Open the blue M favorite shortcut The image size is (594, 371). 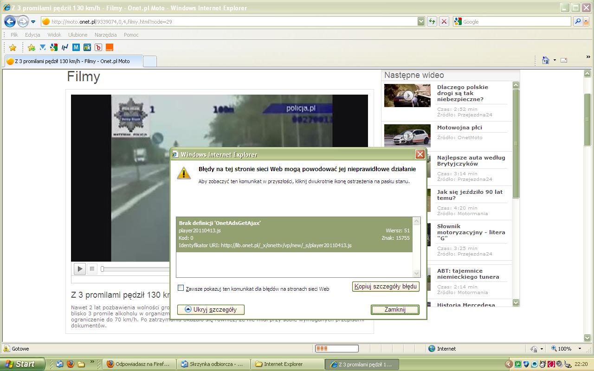(x=76, y=47)
